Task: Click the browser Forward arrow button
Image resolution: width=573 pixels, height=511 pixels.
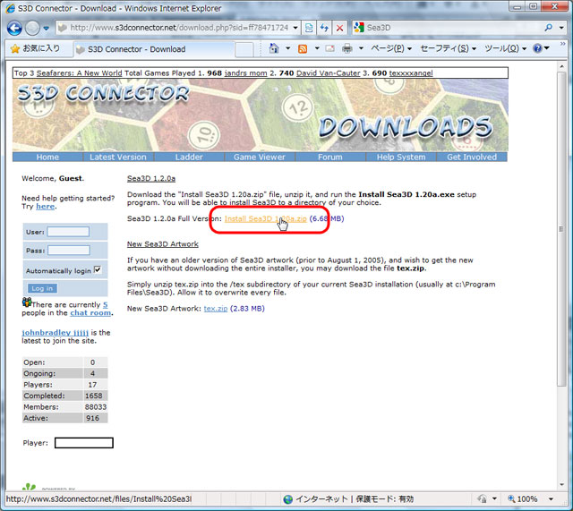Action: click(32, 28)
